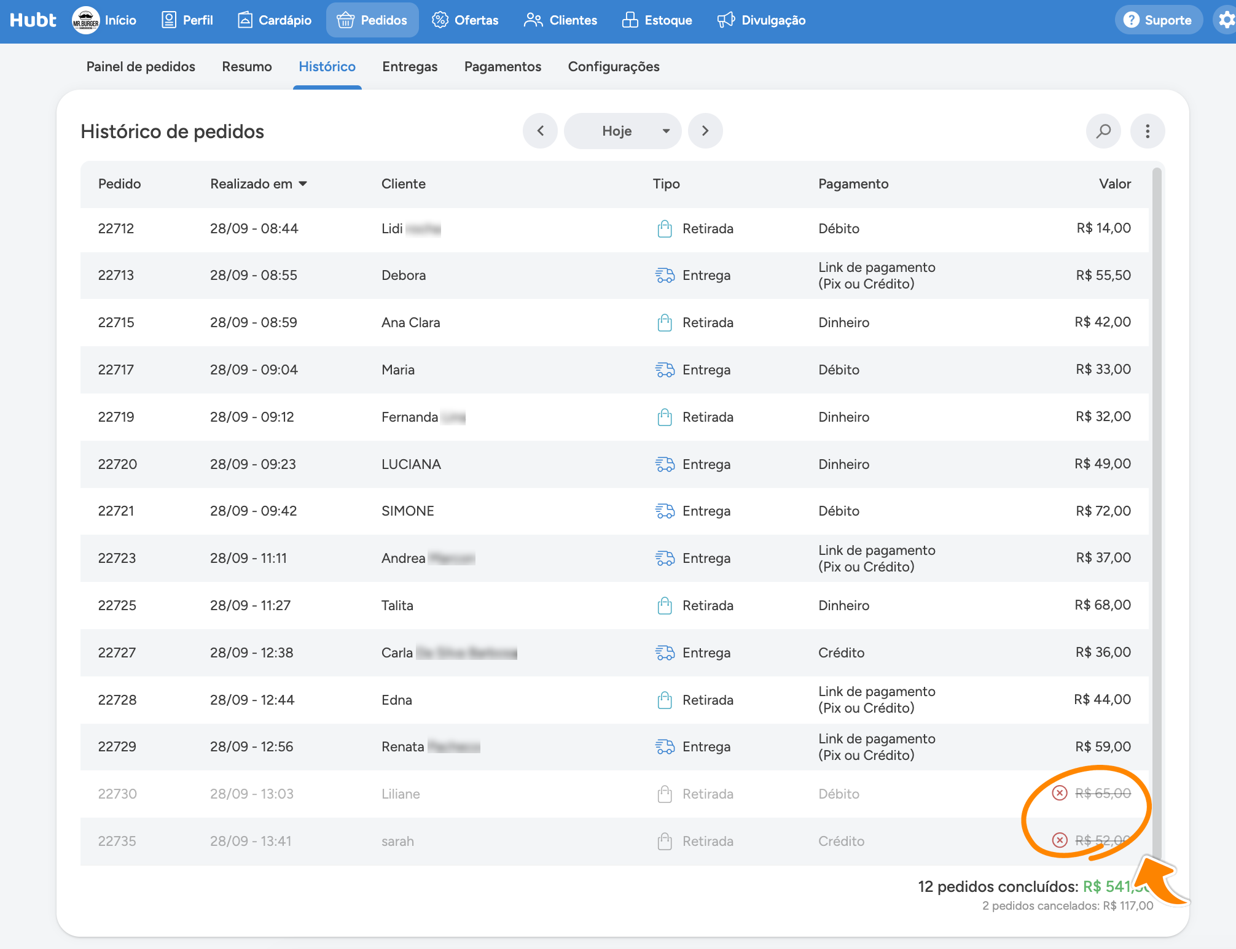Open the Cardápio menu item

pyautogui.click(x=275, y=20)
